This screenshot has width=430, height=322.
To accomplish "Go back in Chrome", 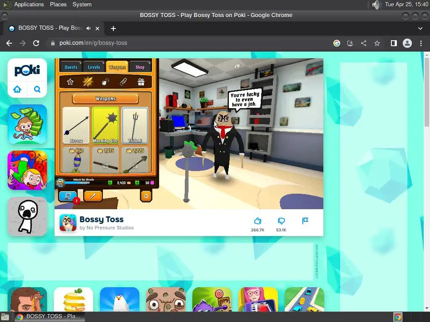I will (9, 43).
